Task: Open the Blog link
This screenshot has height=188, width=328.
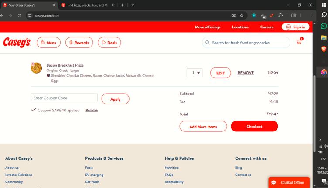Action: (x=239, y=168)
